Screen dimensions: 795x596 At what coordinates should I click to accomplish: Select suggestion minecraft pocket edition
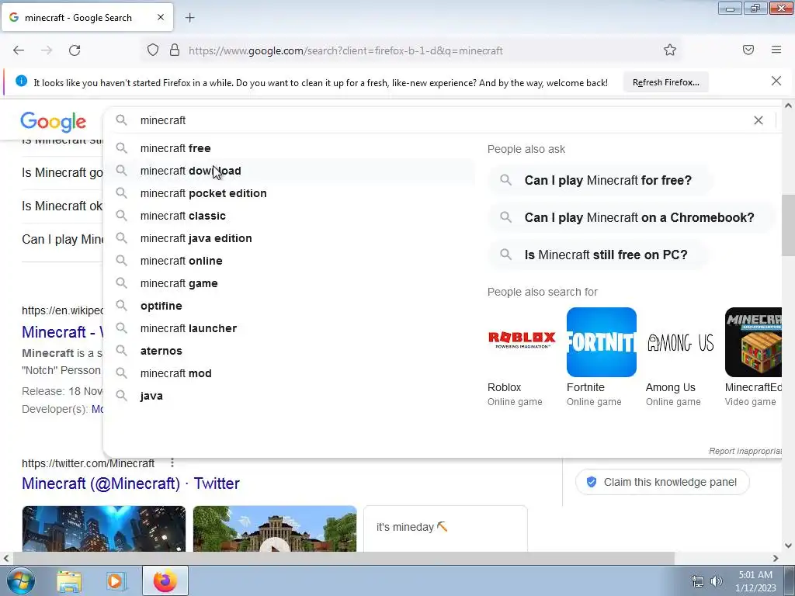[289, 193]
